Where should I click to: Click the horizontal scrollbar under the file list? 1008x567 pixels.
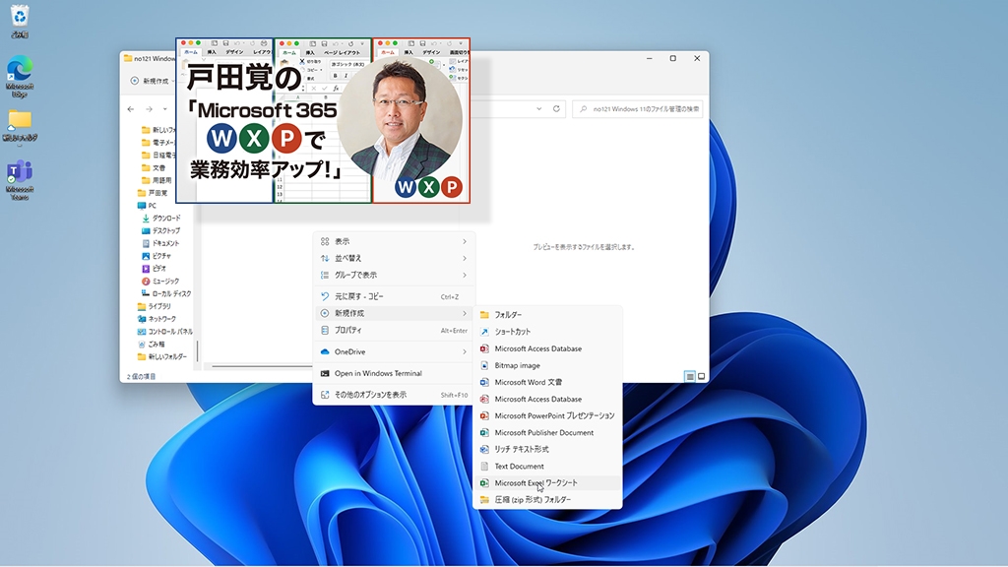[x=262, y=366]
